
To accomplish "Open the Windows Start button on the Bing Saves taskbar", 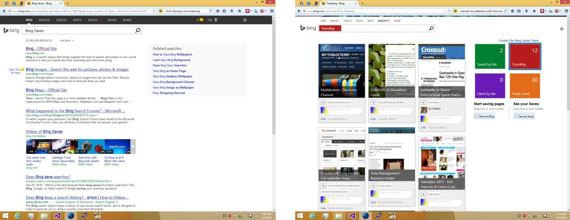I will [x=5, y=216].
